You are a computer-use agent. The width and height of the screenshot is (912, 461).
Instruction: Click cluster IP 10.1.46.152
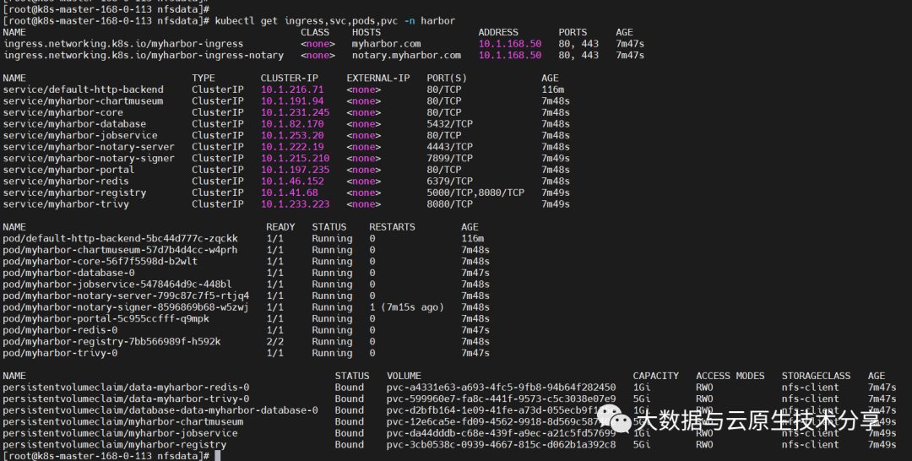coord(292,181)
